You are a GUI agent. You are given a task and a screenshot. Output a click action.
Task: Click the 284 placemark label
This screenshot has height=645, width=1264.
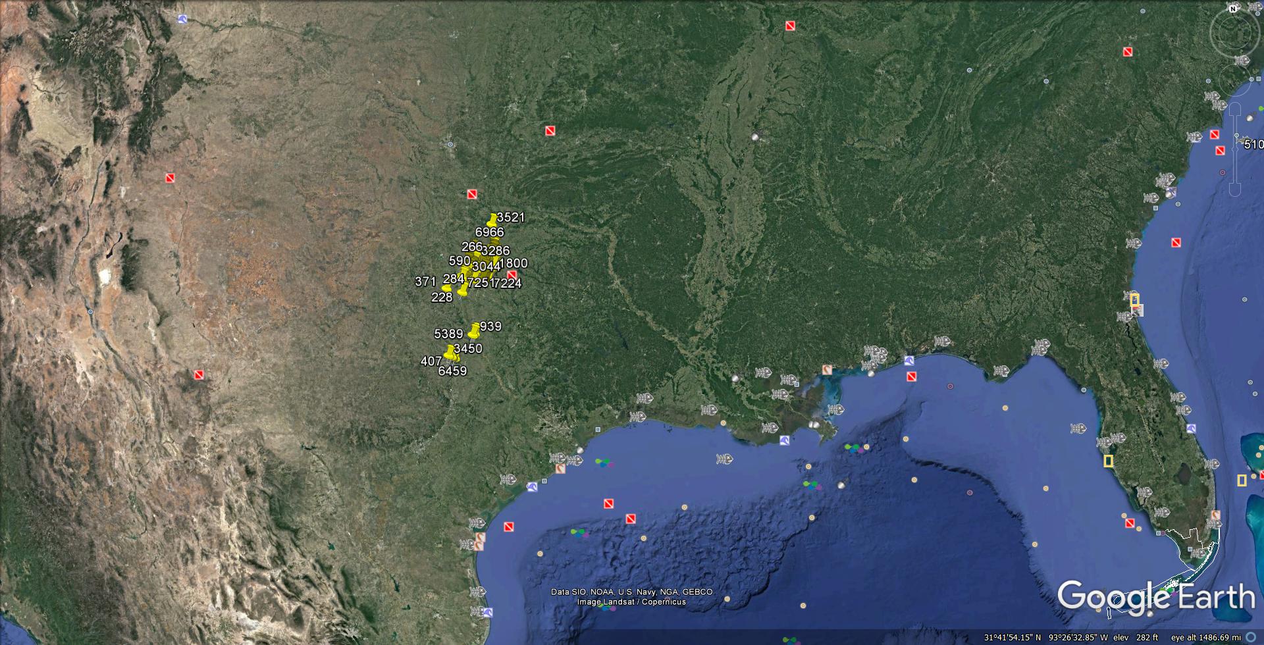pos(454,279)
